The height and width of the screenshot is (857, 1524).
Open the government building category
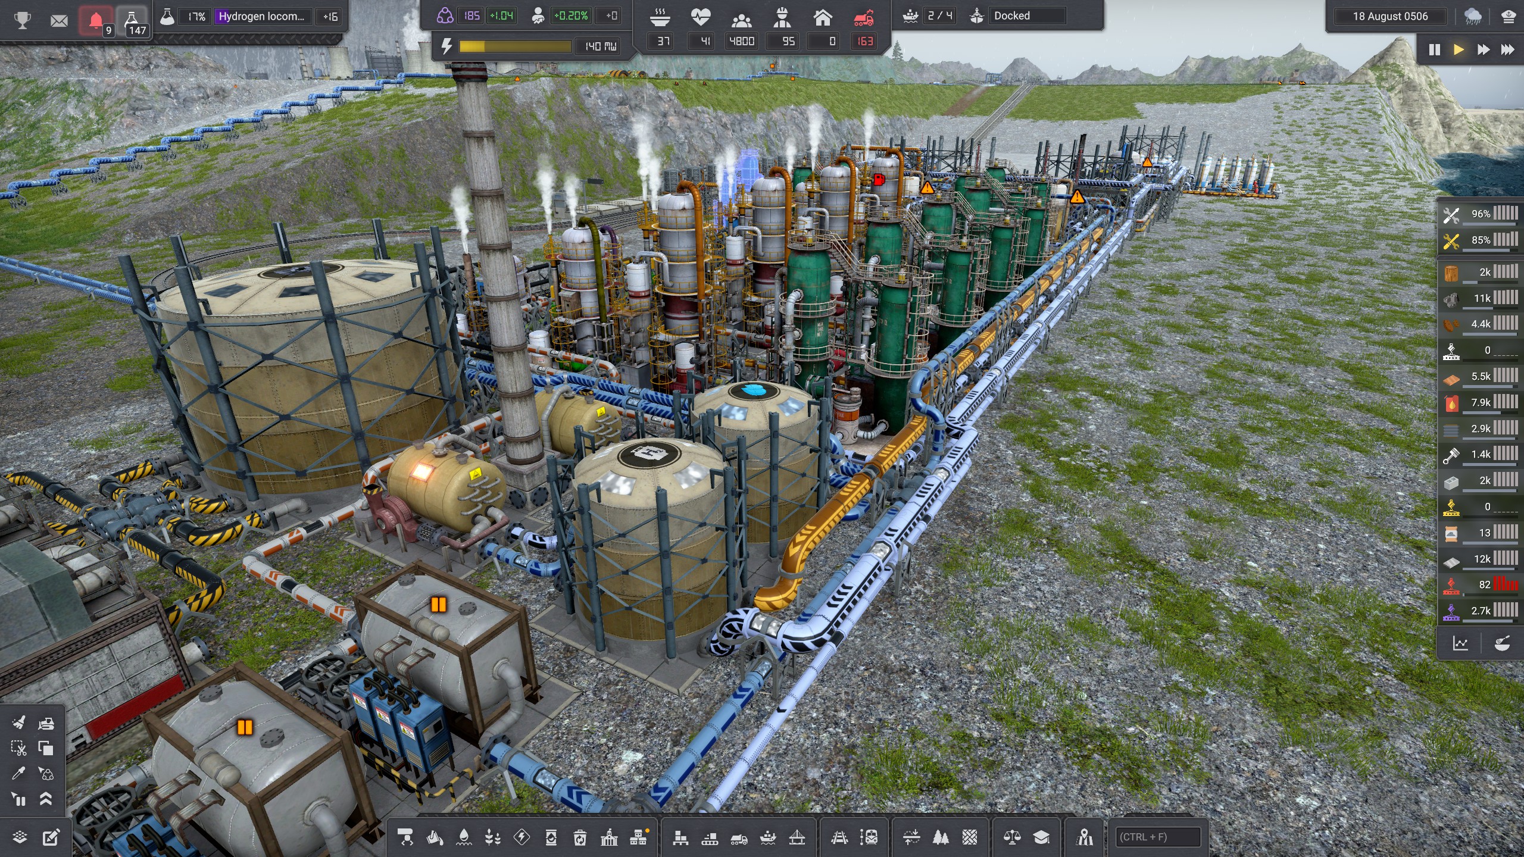coord(609,837)
